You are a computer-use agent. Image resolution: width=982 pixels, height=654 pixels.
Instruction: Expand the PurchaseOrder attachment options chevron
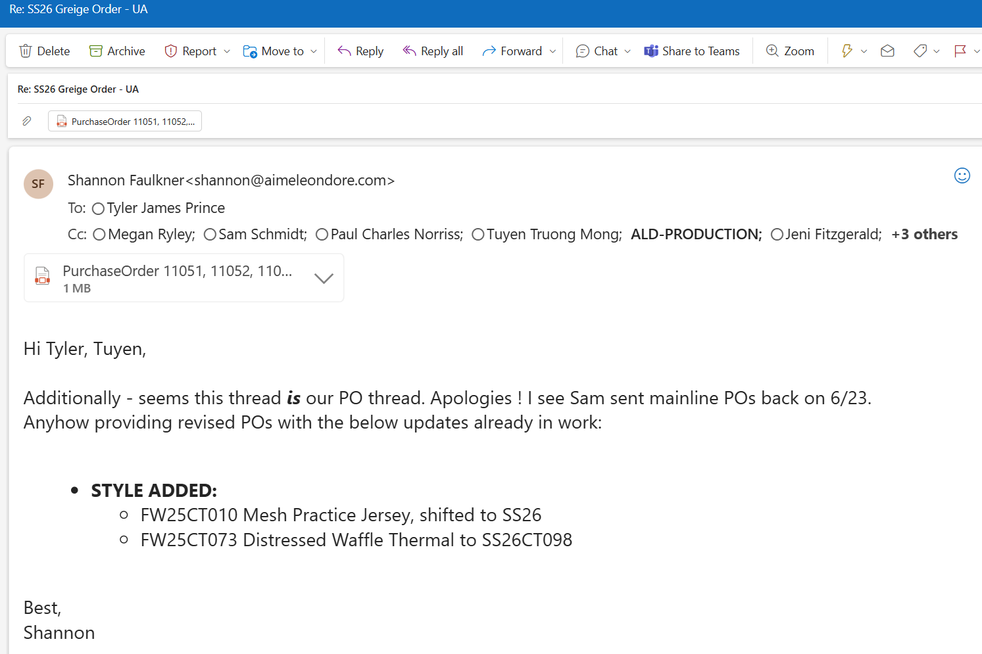tap(324, 278)
